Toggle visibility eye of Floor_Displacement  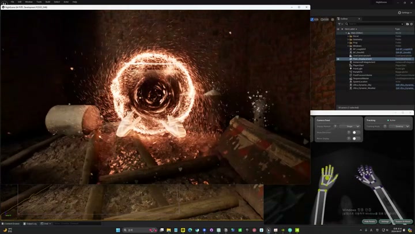338,59
